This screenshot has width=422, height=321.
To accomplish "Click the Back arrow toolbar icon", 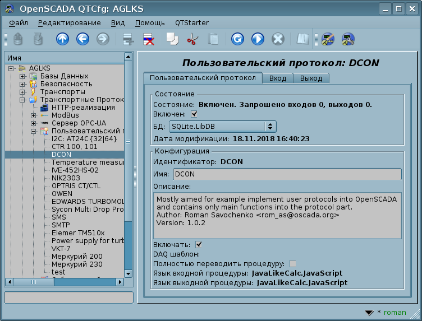I will click(82, 39).
